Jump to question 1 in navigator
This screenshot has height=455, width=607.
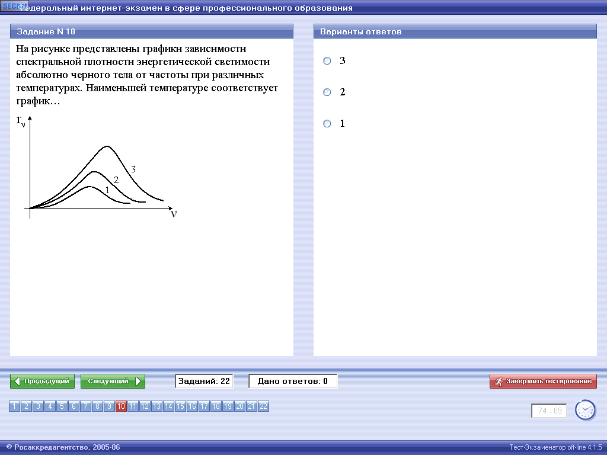point(14,406)
